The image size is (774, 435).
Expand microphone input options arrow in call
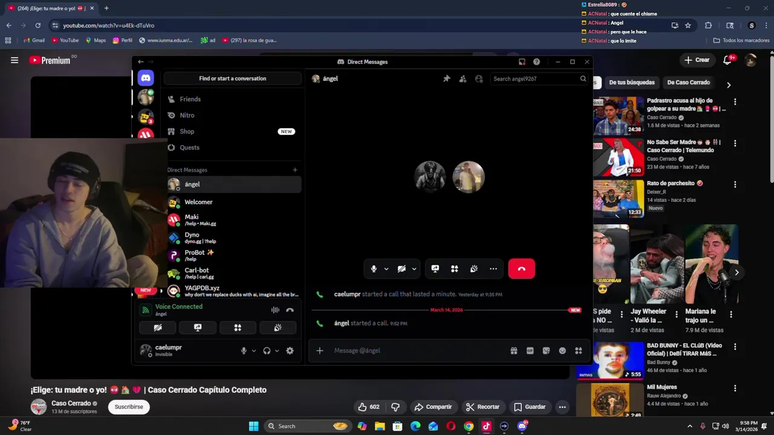(386, 269)
